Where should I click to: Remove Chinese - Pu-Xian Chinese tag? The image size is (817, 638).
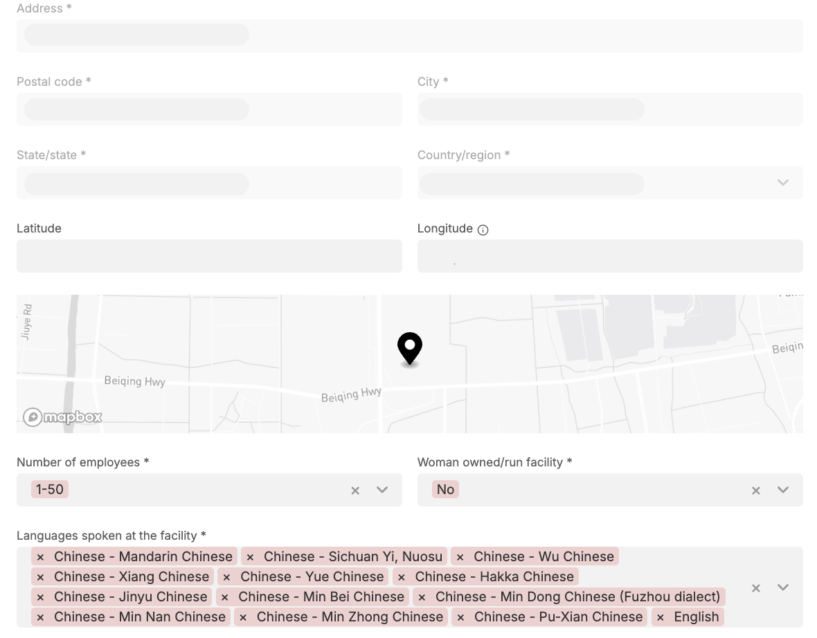tap(460, 617)
